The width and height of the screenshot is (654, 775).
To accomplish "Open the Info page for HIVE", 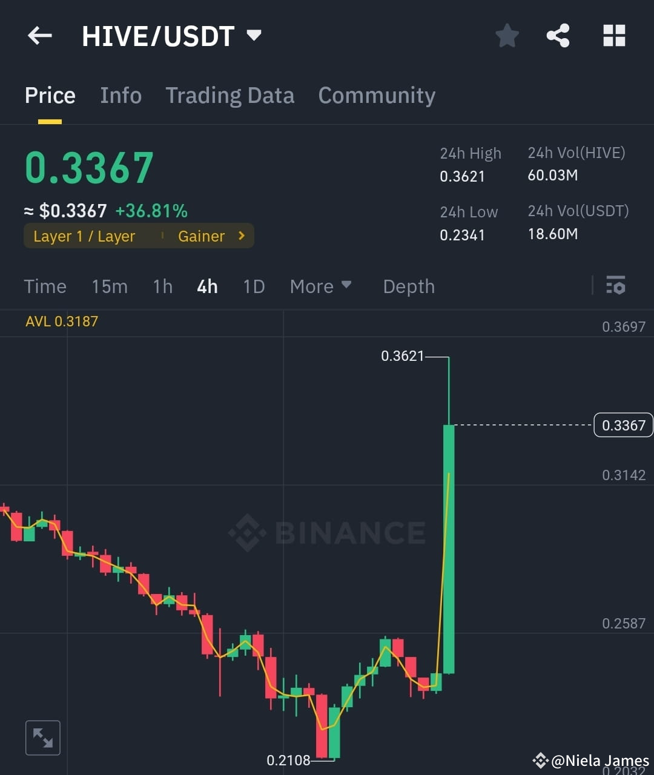I will click(121, 95).
